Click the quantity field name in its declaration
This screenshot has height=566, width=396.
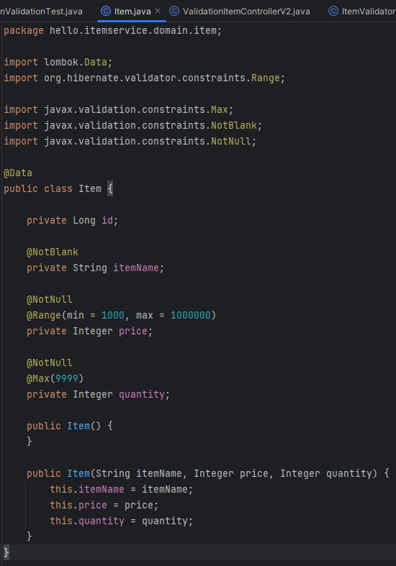coord(142,394)
